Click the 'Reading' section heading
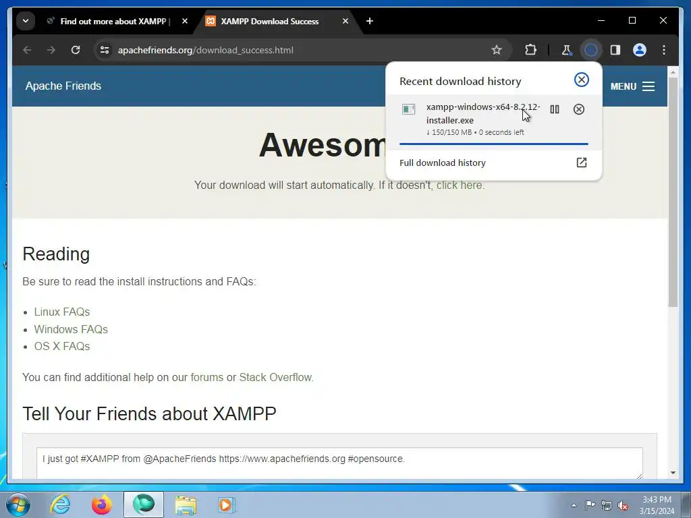Viewport: 691px width, 518px height. pos(56,254)
